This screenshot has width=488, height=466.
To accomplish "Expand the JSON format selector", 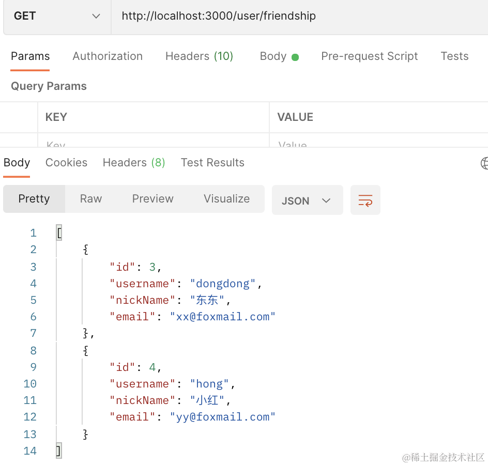I will coord(307,200).
